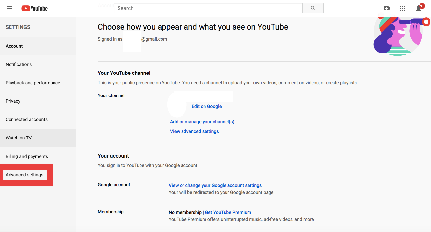Click 'Choose how you appear' page title
The height and width of the screenshot is (232, 431).
(x=193, y=27)
